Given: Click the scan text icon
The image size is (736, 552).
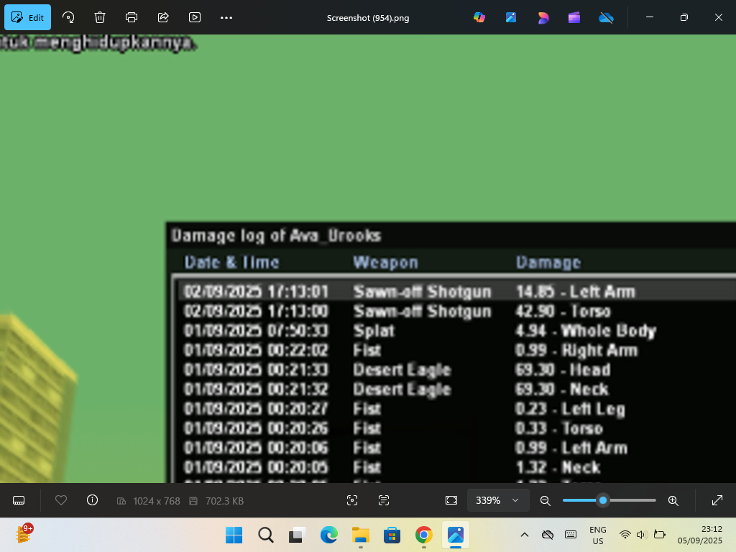Looking at the screenshot, I should 384,500.
